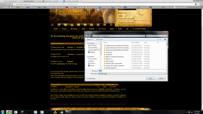The height and width of the screenshot is (114, 203).
Task: Open the Manual menu item
Action: [92, 29]
